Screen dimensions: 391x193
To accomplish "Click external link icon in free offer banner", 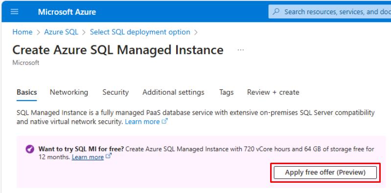I will pos(109,156).
